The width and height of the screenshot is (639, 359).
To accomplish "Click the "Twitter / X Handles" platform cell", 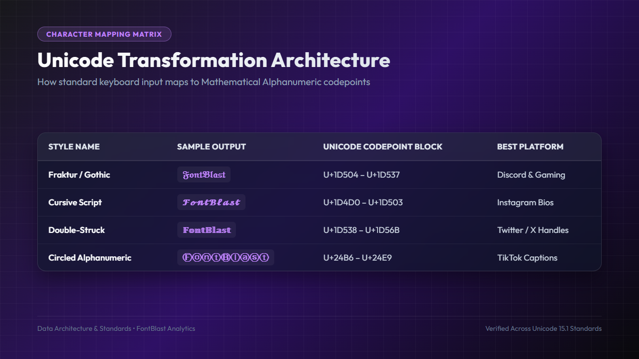I will pyautogui.click(x=533, y=230).
